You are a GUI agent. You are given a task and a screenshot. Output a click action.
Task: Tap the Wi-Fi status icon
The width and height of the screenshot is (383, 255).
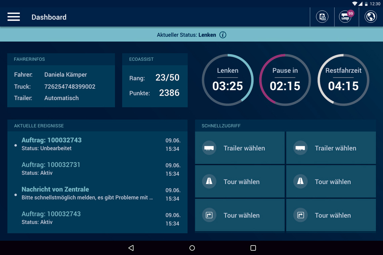coord(355,4)
